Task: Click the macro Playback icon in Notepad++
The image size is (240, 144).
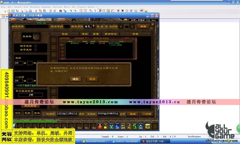Action: click(x=127, y=11)
